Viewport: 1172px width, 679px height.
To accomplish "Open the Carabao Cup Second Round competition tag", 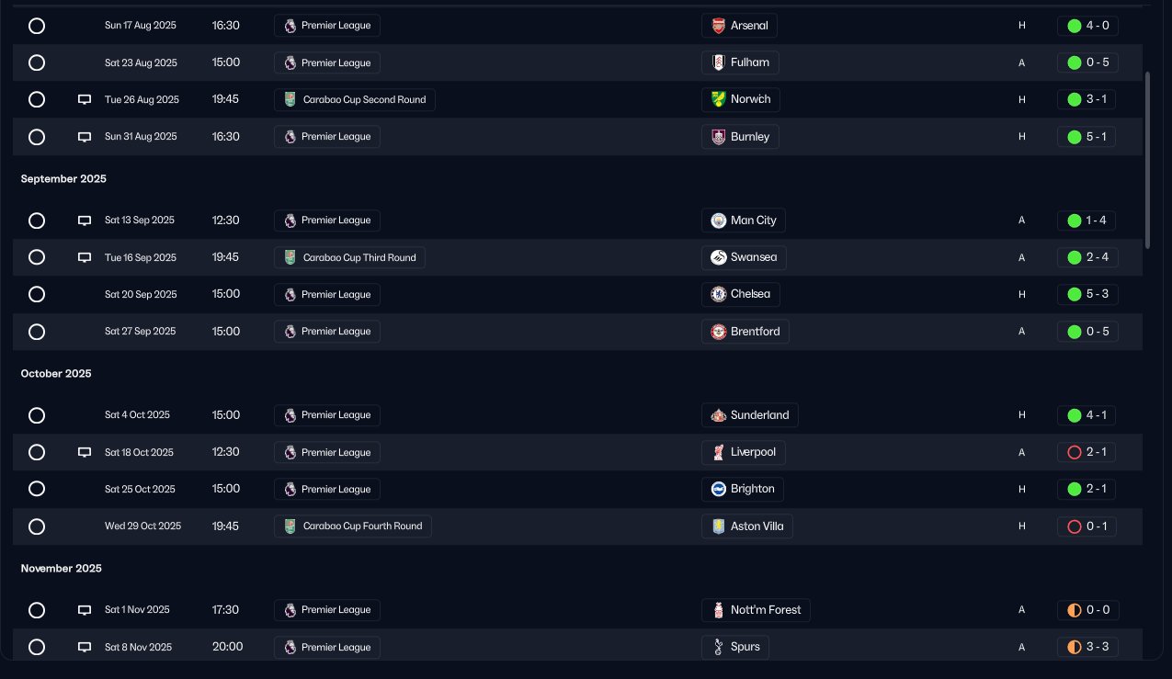I will tap(354, 99).
